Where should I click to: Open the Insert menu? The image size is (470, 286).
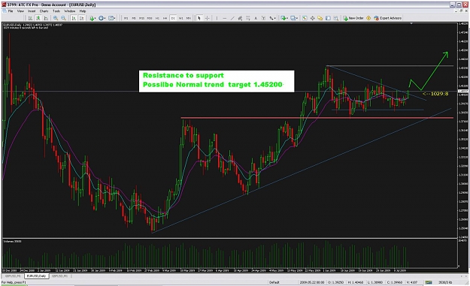(x=32, y=11)
